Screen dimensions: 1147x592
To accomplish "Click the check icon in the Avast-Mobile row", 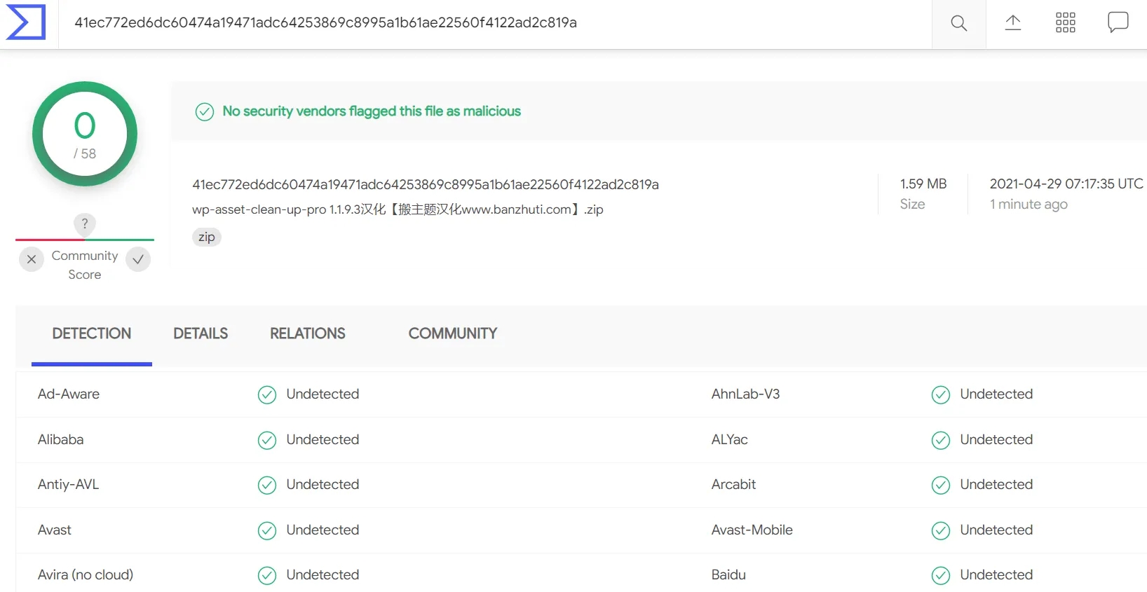I will [941, 530].
